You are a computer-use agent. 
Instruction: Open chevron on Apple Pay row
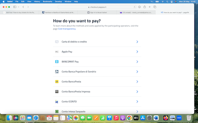pyautogui.click(x=137, y=52)
